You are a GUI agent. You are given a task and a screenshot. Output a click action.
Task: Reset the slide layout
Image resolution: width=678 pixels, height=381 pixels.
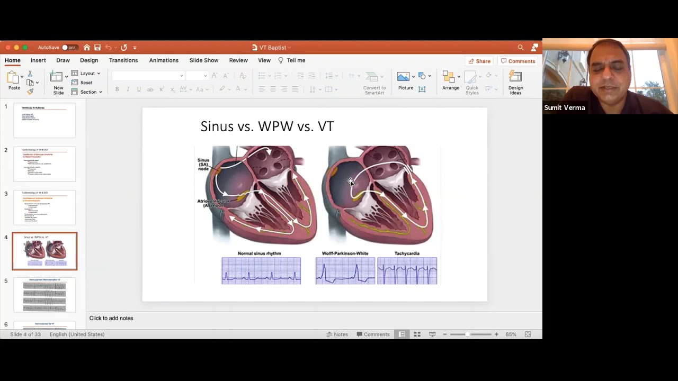coord(82,83)
